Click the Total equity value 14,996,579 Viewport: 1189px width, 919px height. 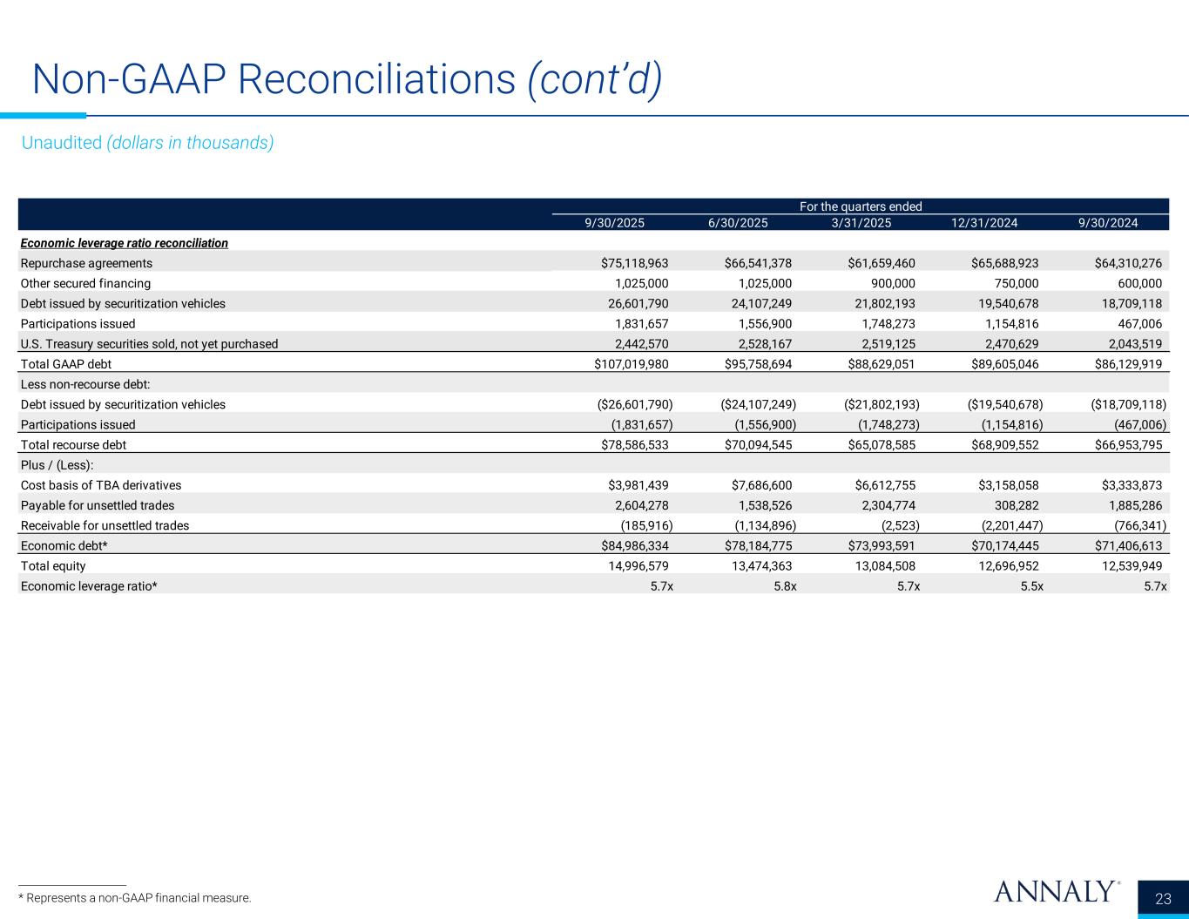pyautogui.click(x=635, y=566)
